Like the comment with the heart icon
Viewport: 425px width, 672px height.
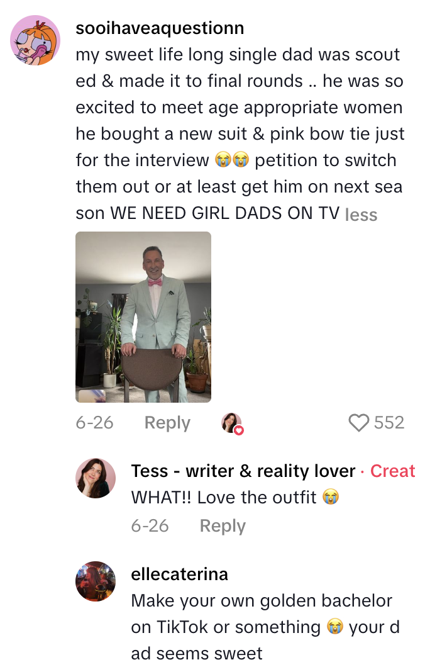coord(358,423)
